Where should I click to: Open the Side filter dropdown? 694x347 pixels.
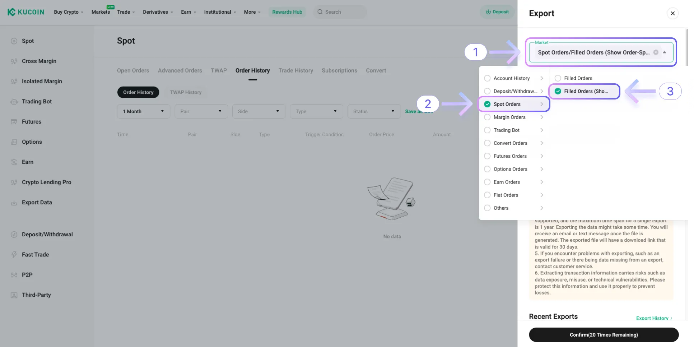point(259,111)
